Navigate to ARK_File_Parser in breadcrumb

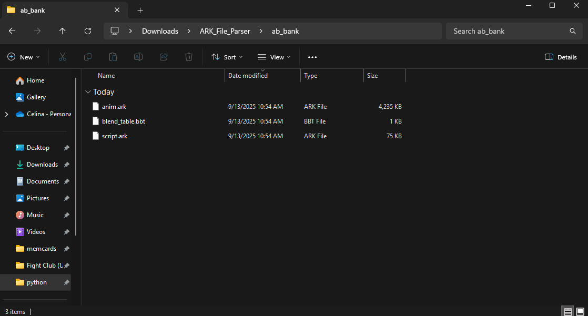point(225,31)
